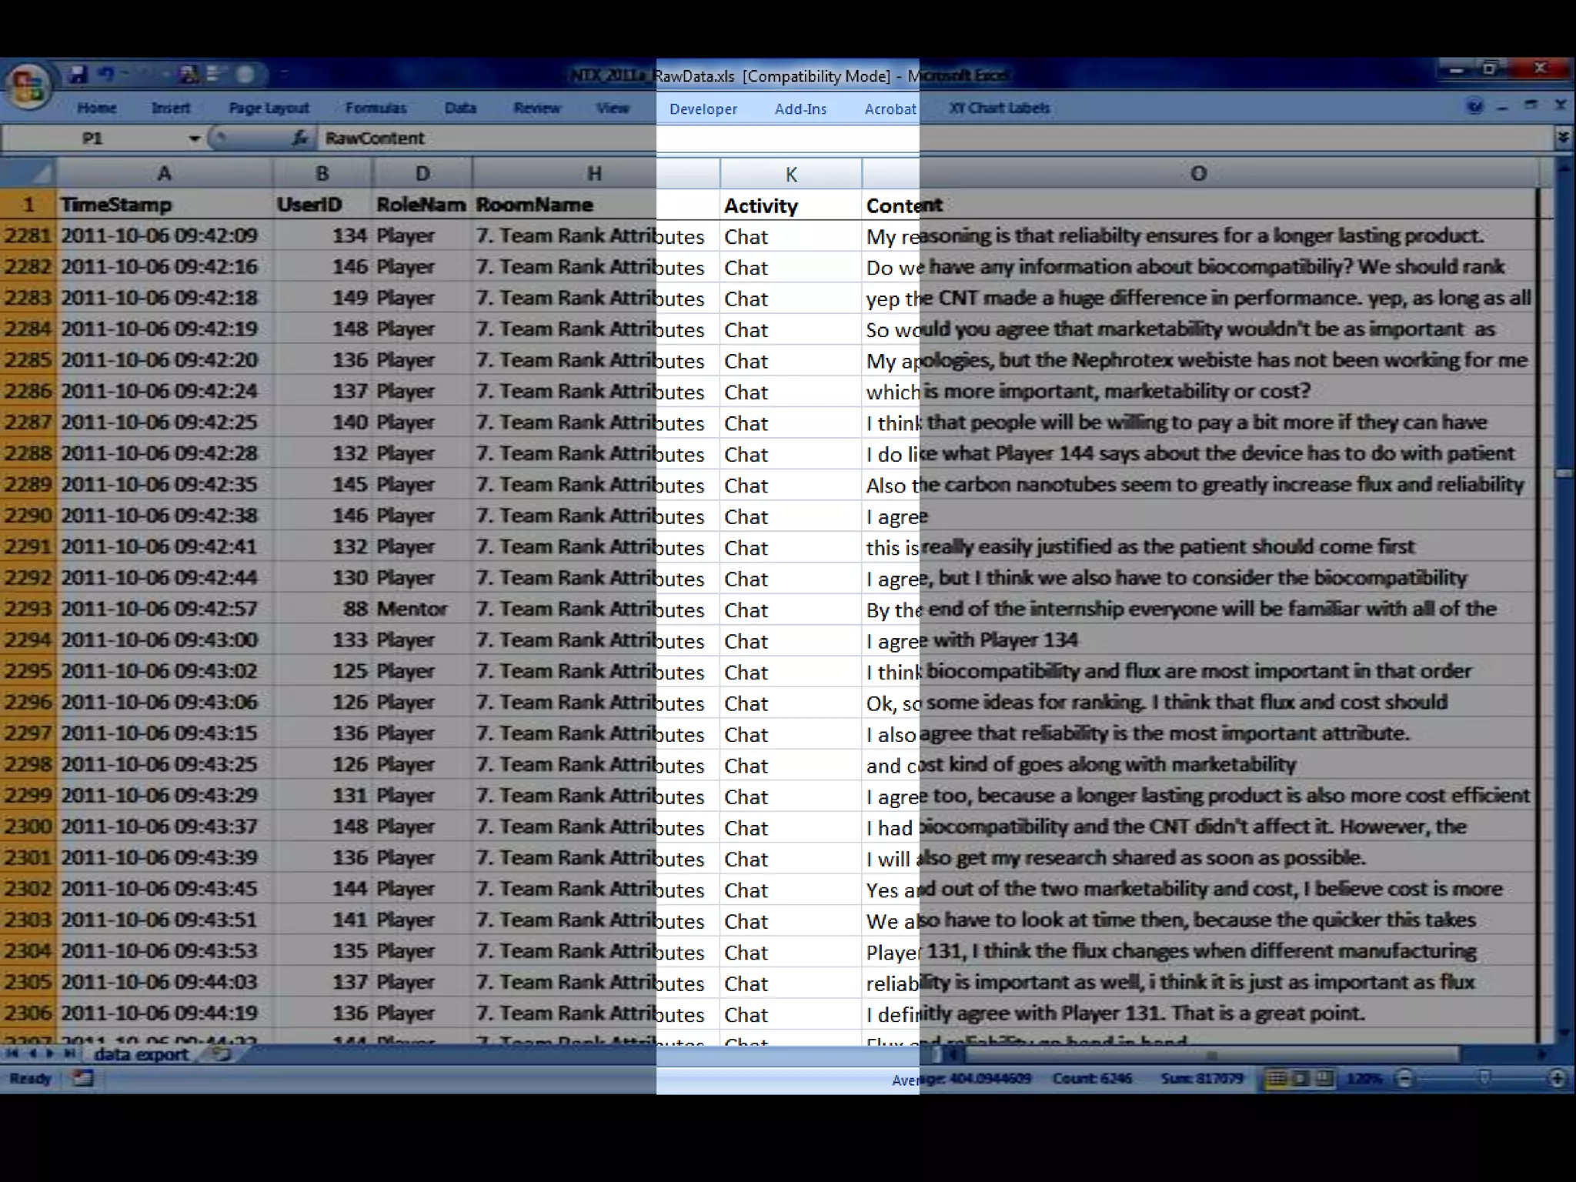Expand the formula bar chevron
Viewport: 1576px width, 1182px height.
pyautogui.click(x=1562, y=138)
